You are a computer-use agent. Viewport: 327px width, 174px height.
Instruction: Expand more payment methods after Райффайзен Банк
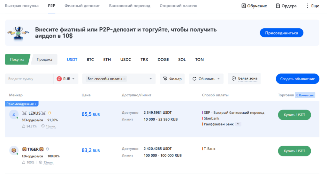pyautogui.click(x=238, y=124)
